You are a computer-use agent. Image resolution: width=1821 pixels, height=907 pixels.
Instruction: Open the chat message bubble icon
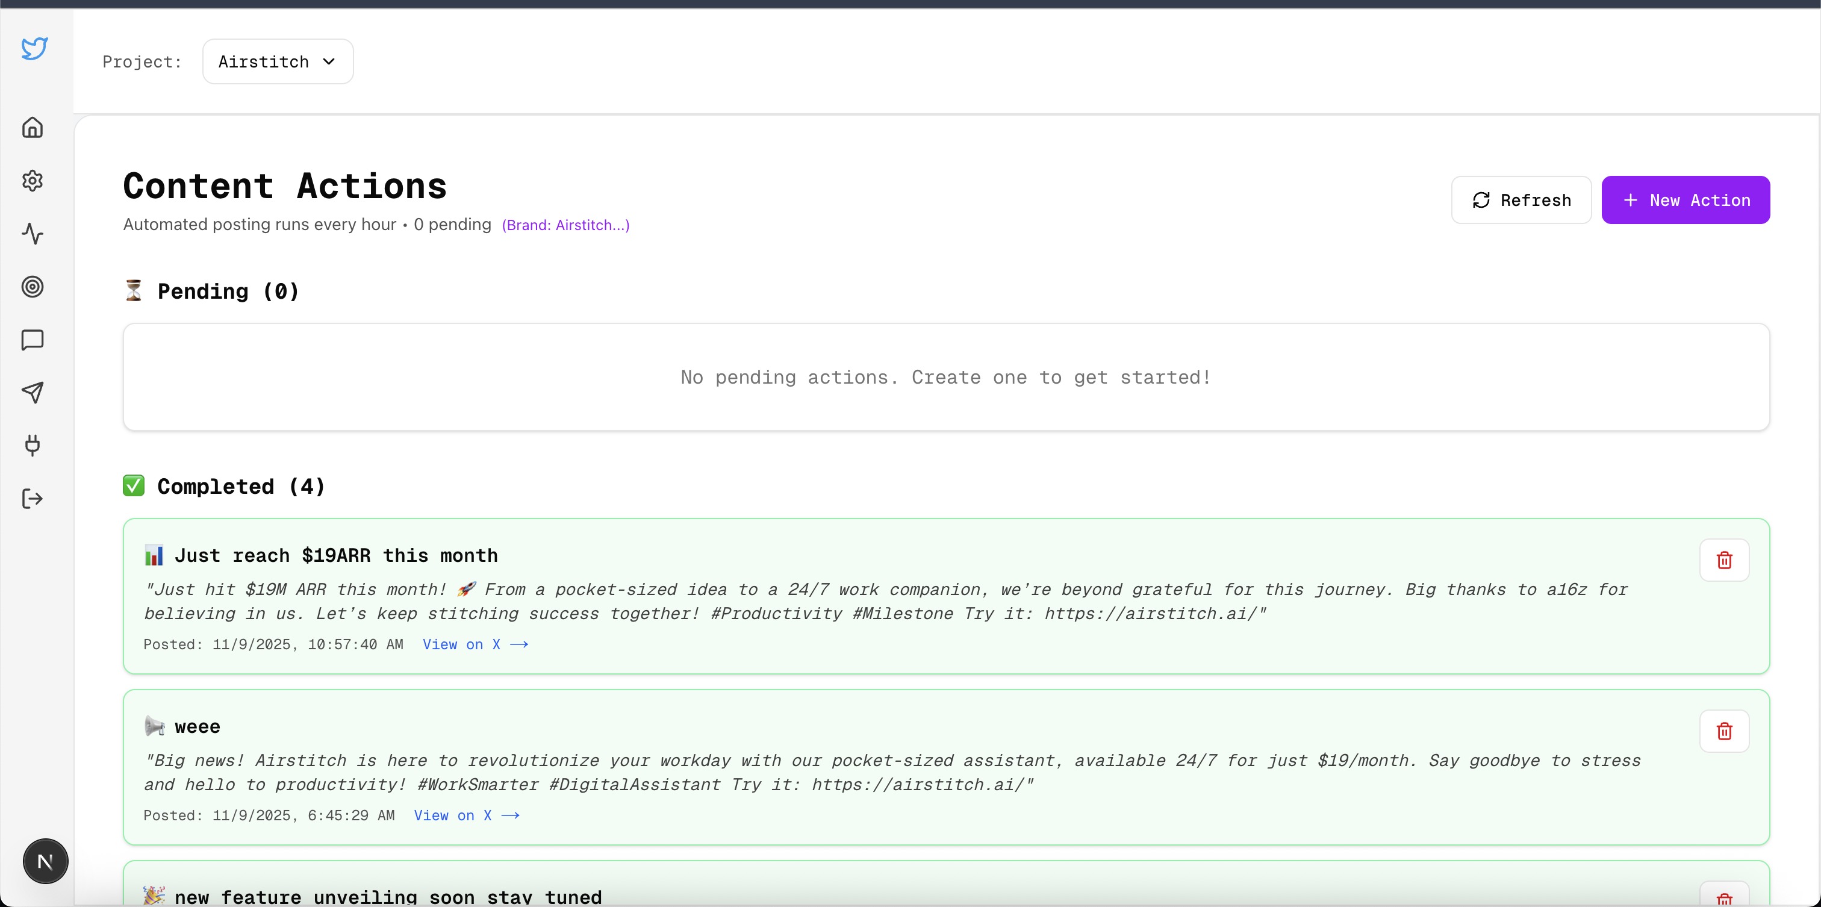point(33,340)
